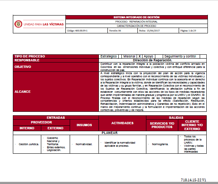Select the 'PLANEAR' section row
218x184 pixels.
click(110, 133)
